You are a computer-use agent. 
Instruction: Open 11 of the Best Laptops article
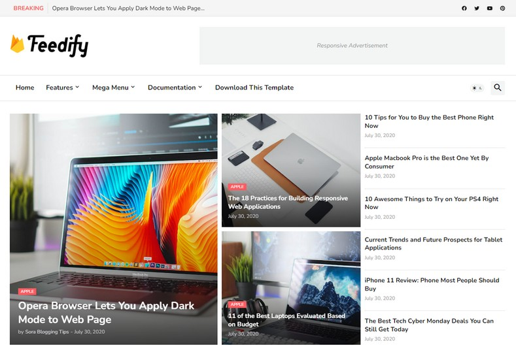point(286,320)
